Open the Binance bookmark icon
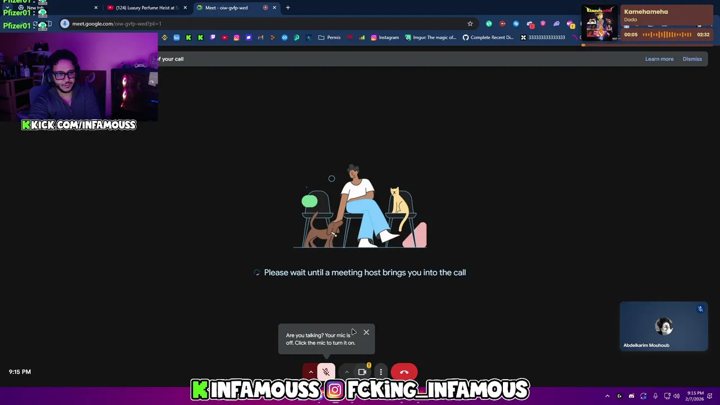 (164, 38)
